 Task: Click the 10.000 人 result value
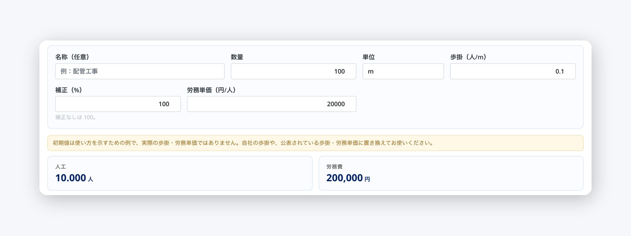(74, 178)
